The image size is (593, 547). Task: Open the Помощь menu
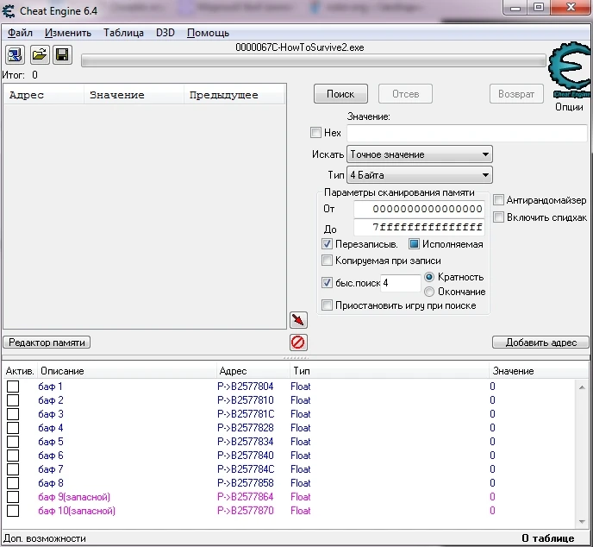[x=208, y=33]
